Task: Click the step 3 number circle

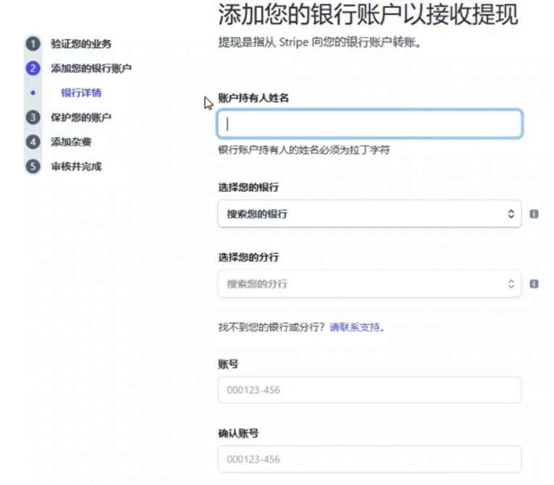Action: pyautogui.click(x=32, y=117)
